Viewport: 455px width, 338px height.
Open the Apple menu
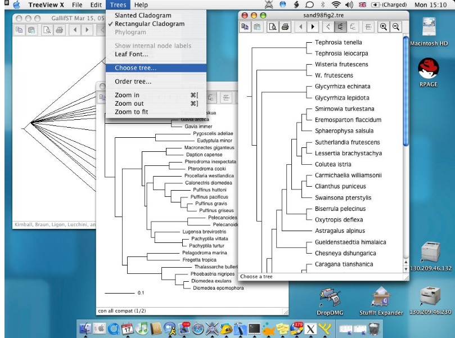pos(17,4)
